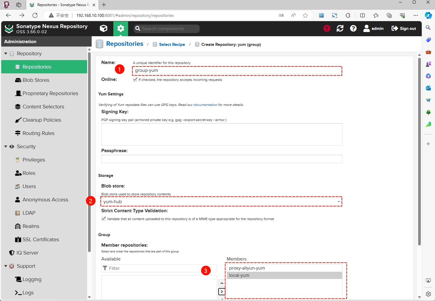This screenshot has height=301, width=435.
Task: Click the documentation link
Action: [x=205, y=105]
